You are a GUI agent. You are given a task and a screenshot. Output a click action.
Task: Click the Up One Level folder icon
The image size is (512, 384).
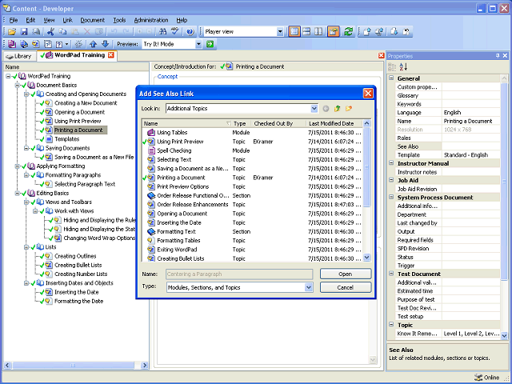(337, 108)
